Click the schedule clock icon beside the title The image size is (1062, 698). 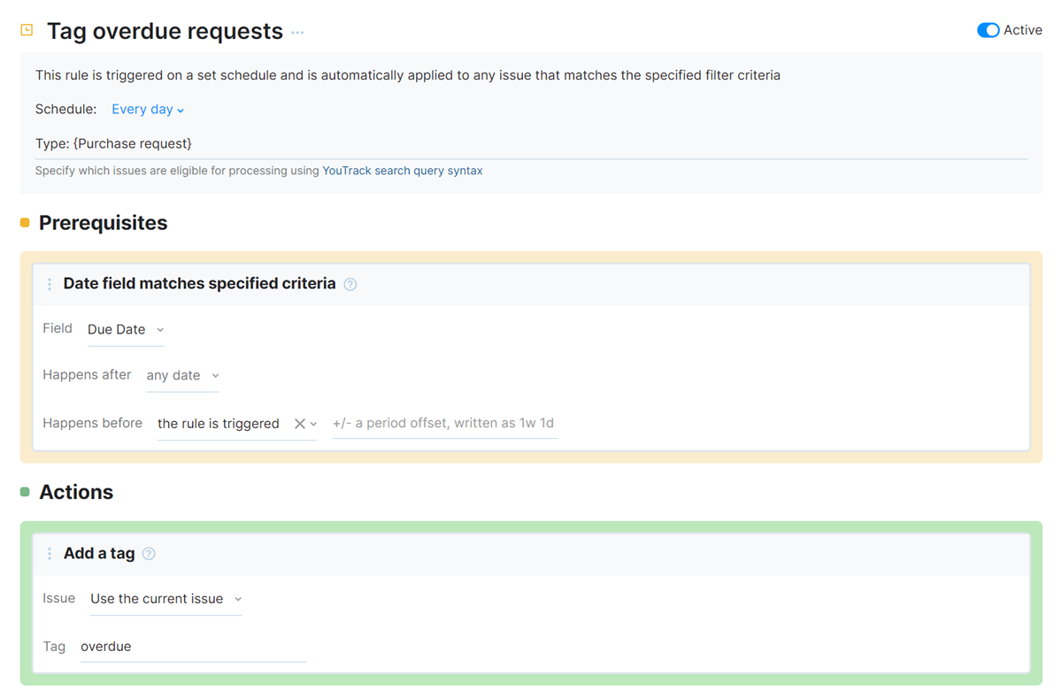click(25, 29)
